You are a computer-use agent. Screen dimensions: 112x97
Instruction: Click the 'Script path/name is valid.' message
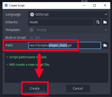[x=28, y=57]
